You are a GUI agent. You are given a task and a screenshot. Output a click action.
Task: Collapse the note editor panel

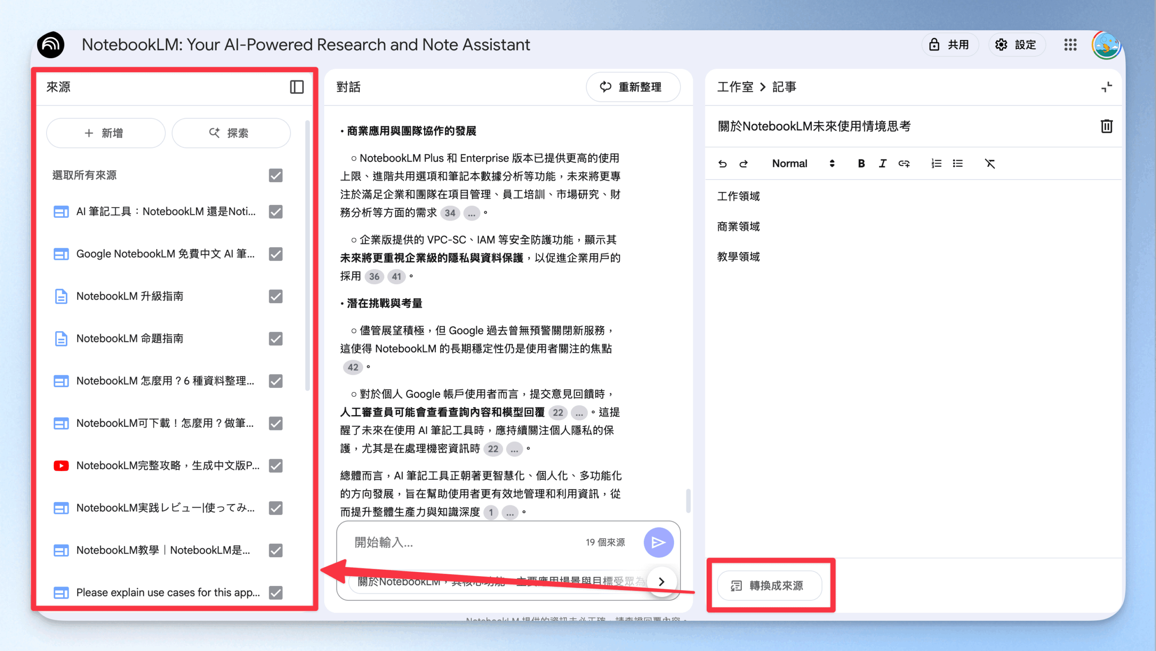pos(1106,87)
